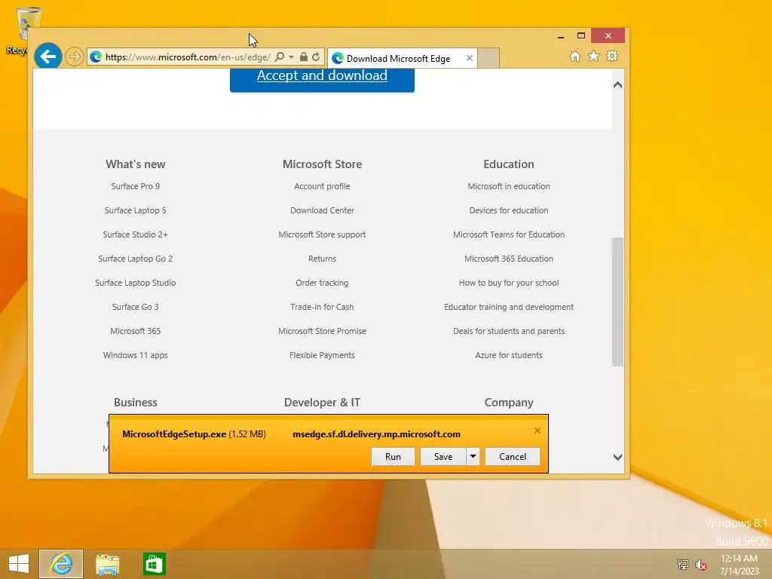Maximize the Internet Explorer window
The image size is (772, 579).
(x=581, y=36)
